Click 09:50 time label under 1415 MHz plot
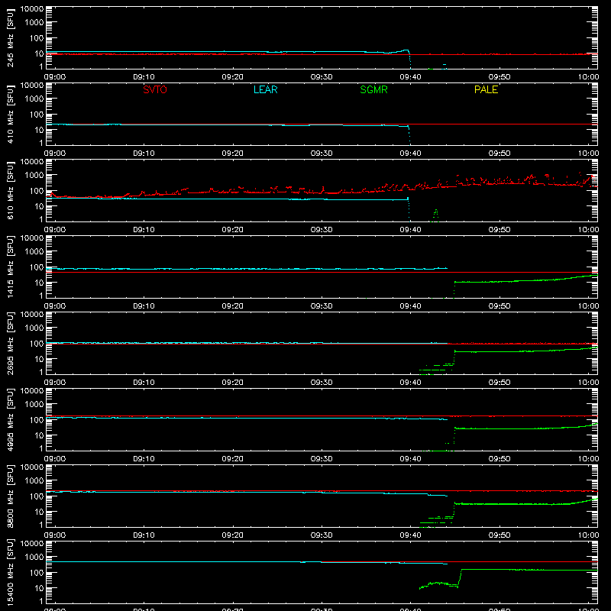611x611 pixels. click(x=499, y=306)
